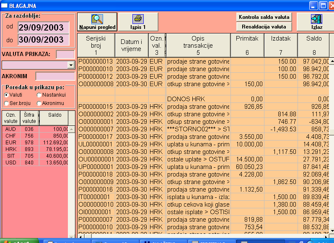Select the Akronimu radio button

pyautogui.click(x=39, y=103)
